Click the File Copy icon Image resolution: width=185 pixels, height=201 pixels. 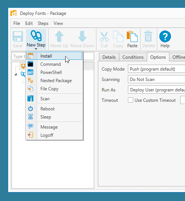pos(30,88)
